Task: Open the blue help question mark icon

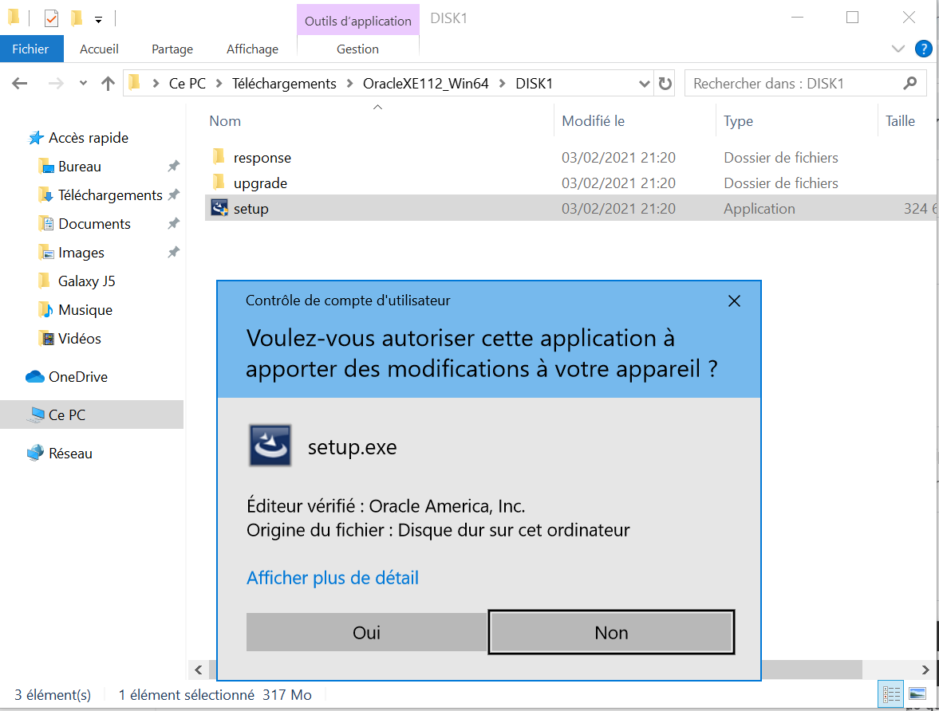Action: coord(923,49)
